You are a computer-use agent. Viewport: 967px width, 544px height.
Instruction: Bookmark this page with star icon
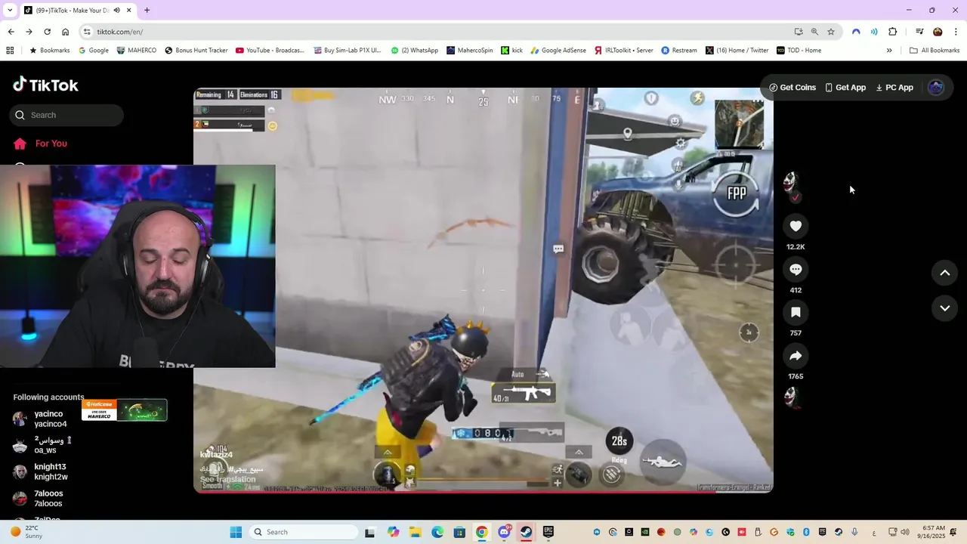coord(831,32)
